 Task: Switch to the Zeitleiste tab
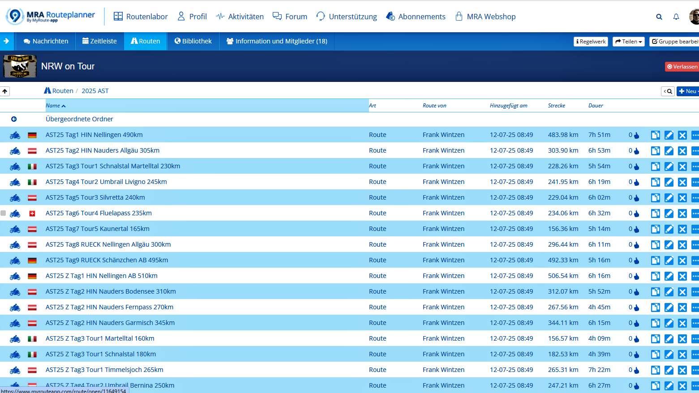pyautogui.click(x=99, y=41)
